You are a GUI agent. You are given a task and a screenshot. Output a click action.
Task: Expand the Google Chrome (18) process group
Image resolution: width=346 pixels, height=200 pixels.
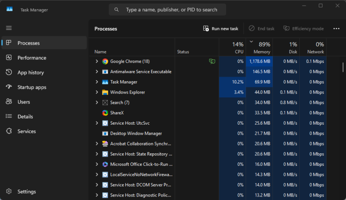tap(96, 61)
